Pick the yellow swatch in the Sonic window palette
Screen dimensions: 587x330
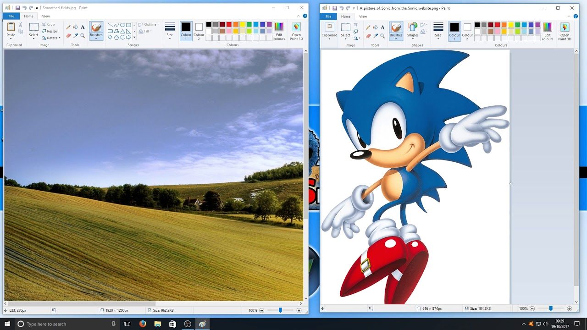click(x=511, y=25)
